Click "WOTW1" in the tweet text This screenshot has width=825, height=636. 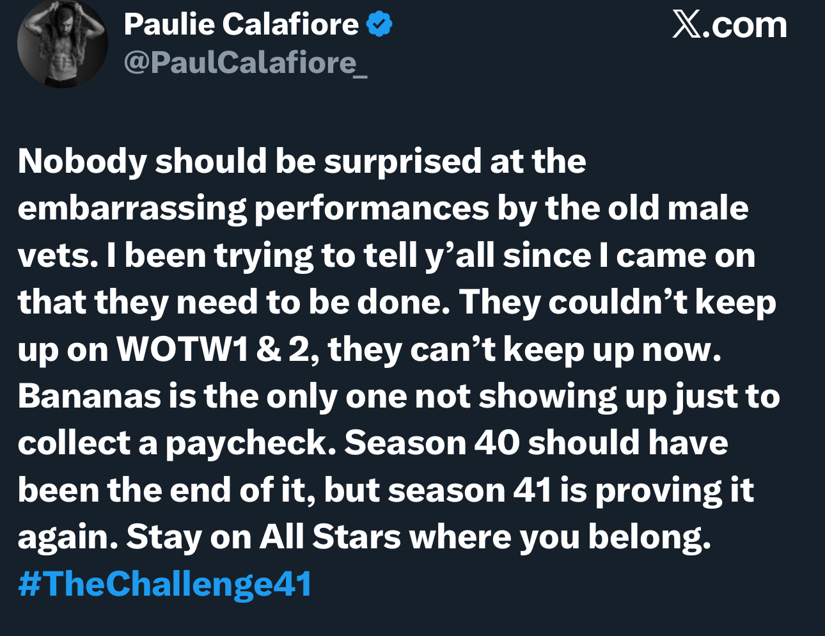pyautogui.click(x=182, y=349)
